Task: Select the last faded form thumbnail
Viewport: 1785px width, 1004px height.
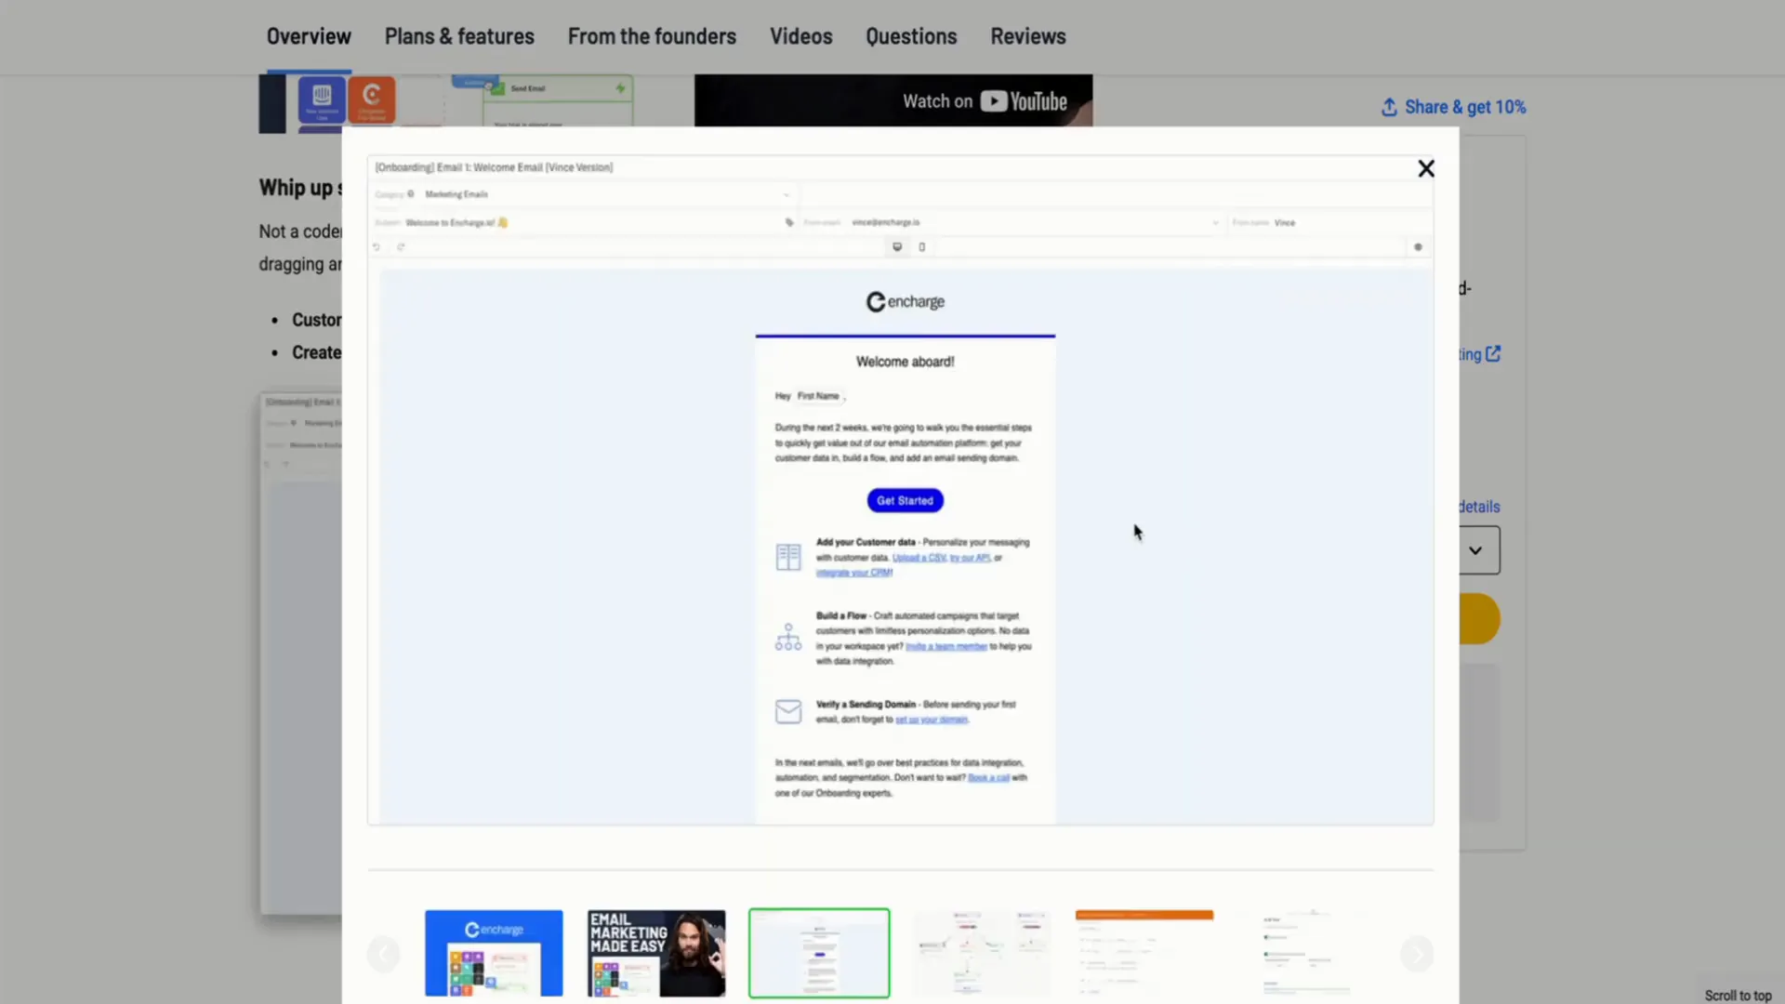Action: tap(1307, 953)
